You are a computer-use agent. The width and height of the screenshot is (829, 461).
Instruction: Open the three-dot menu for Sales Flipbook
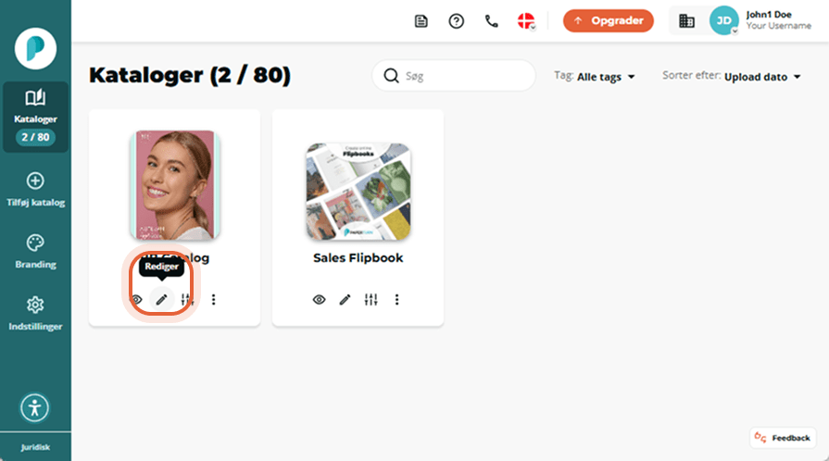(396, 300)
